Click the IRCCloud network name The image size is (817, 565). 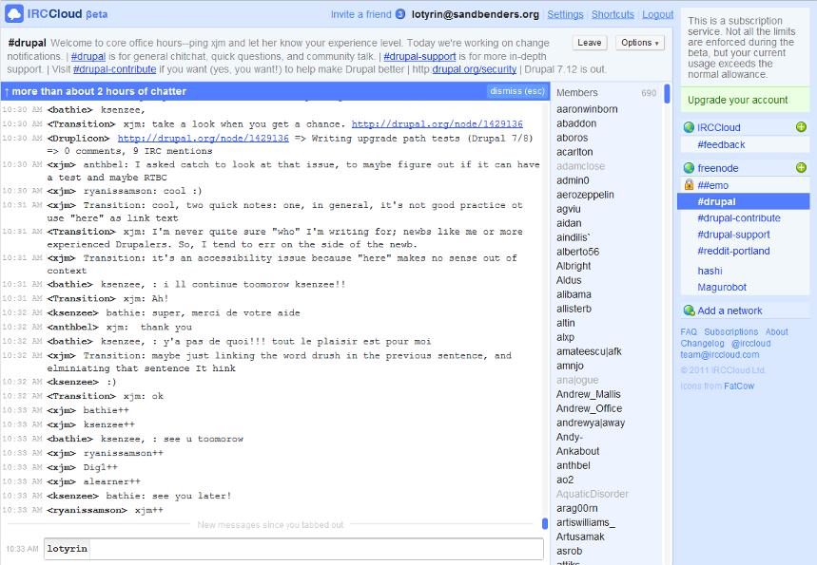click(x=718, y=127)
